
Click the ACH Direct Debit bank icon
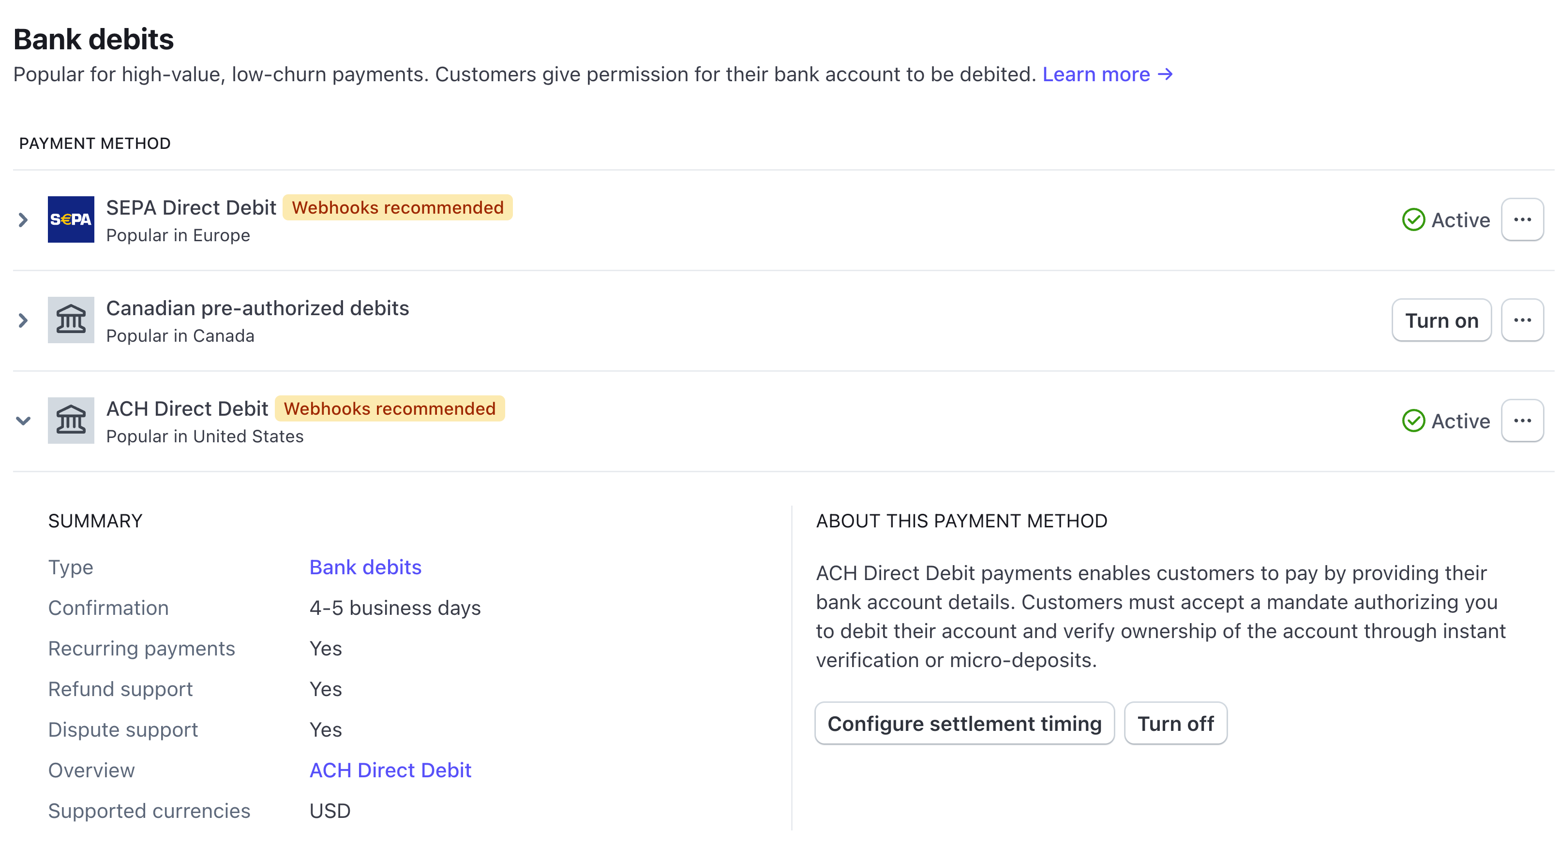(71, 421)
